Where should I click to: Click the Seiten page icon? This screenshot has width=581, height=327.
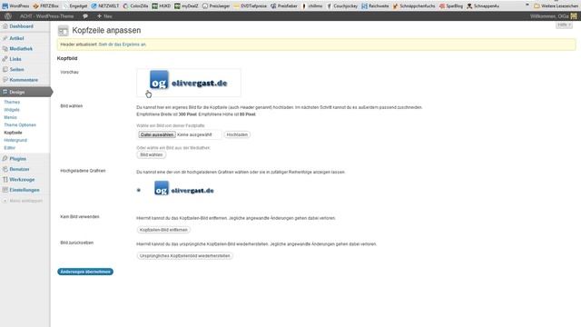pos(5,69)
